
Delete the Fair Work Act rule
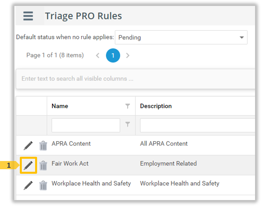coord(43,165)
